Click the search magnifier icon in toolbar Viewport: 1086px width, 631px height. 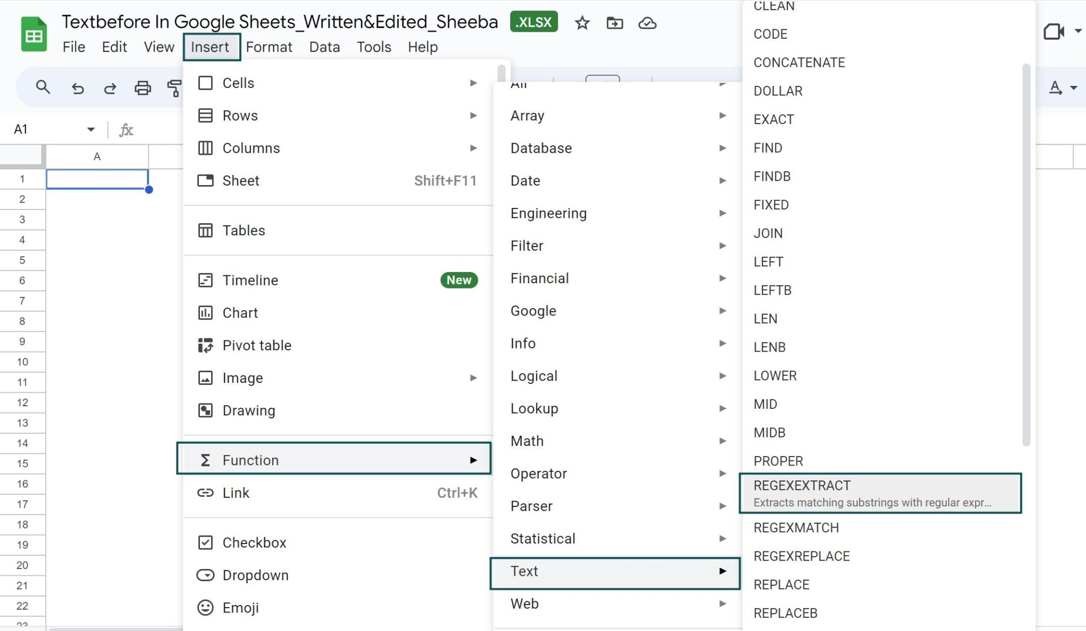(43, 87)
